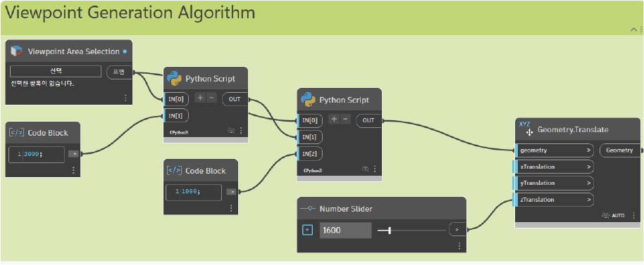Click the XYZ move icon on Geometry.Translate
Screen dimensions: 644x265
tap(526, 129)
